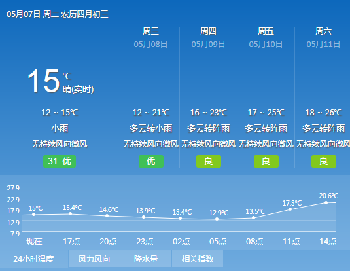Click the 22.9 y-axis value
This screenshot has width=350, height=271.
[13, 200]
